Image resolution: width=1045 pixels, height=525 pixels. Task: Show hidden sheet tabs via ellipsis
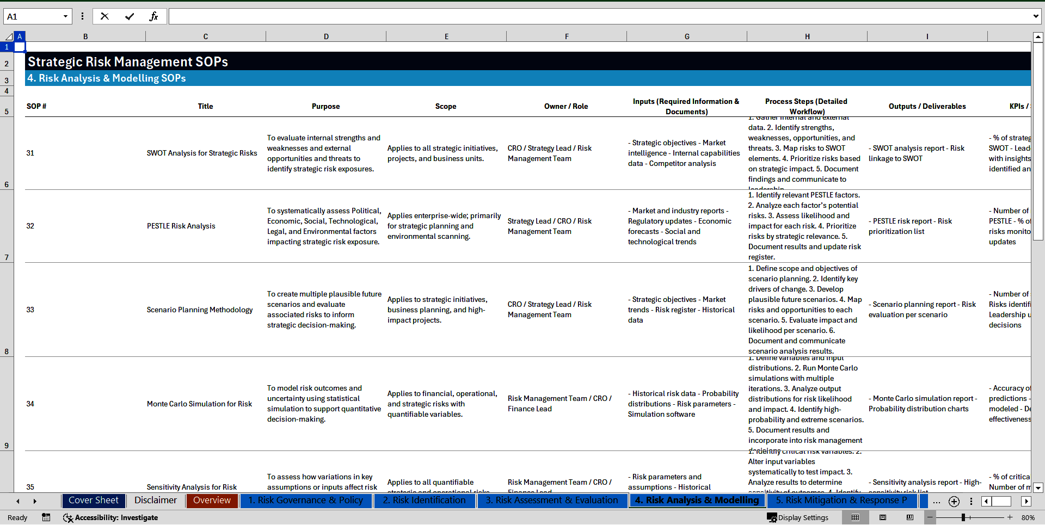[936, 501]
